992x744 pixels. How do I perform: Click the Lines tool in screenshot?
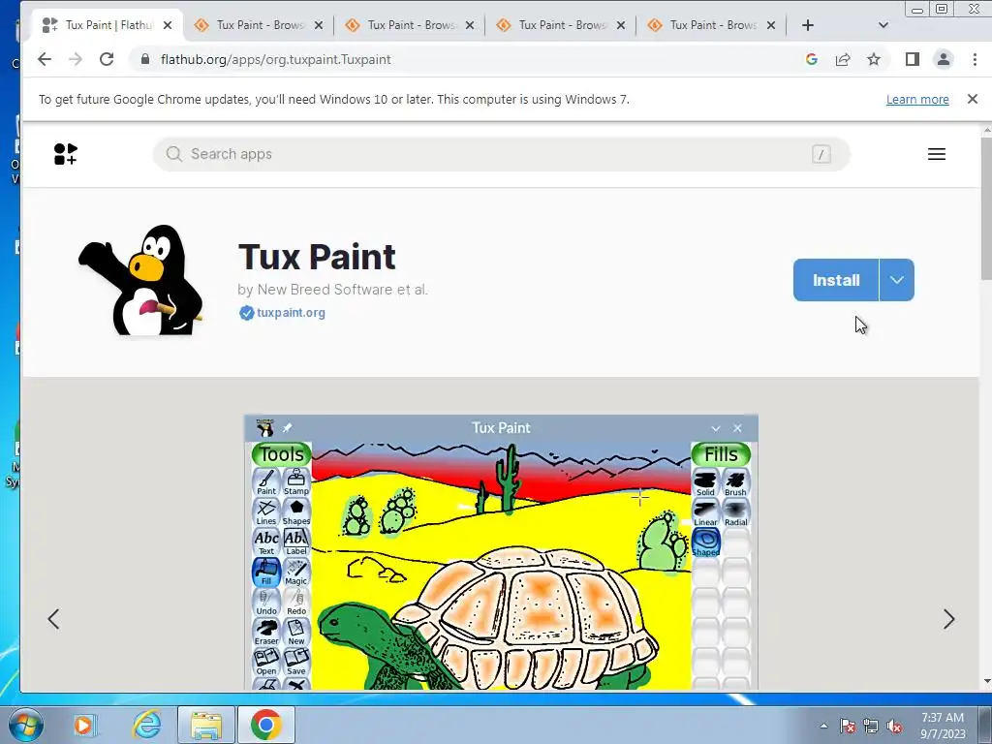click(265, 512)
